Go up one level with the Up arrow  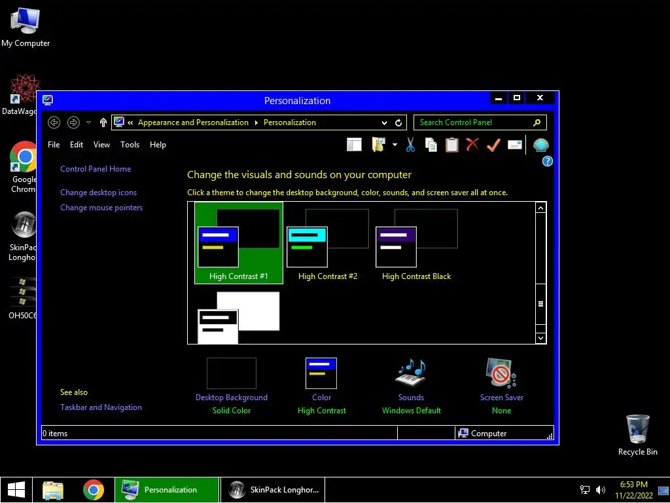103,122
